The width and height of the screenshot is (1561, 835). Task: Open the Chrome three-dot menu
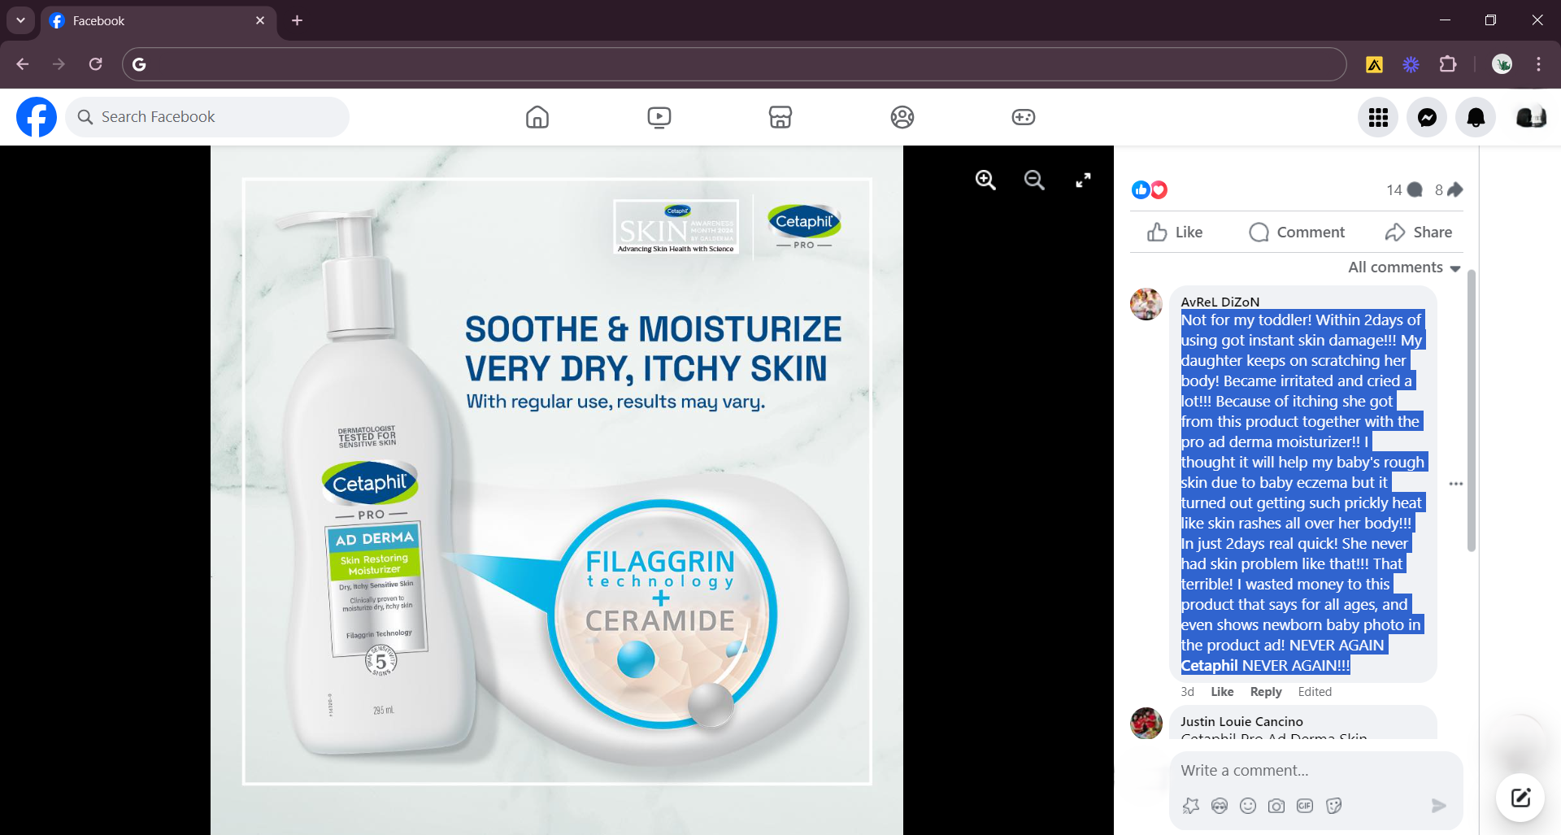1538,64
